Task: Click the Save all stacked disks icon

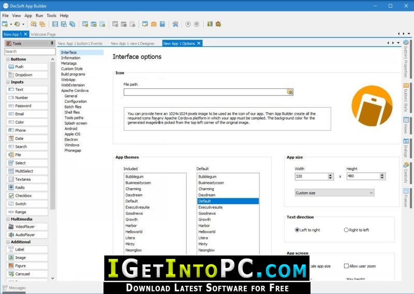Action: (x=72, y=24)
